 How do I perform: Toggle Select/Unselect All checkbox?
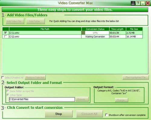pyautogui.click(x=3, y=78)
